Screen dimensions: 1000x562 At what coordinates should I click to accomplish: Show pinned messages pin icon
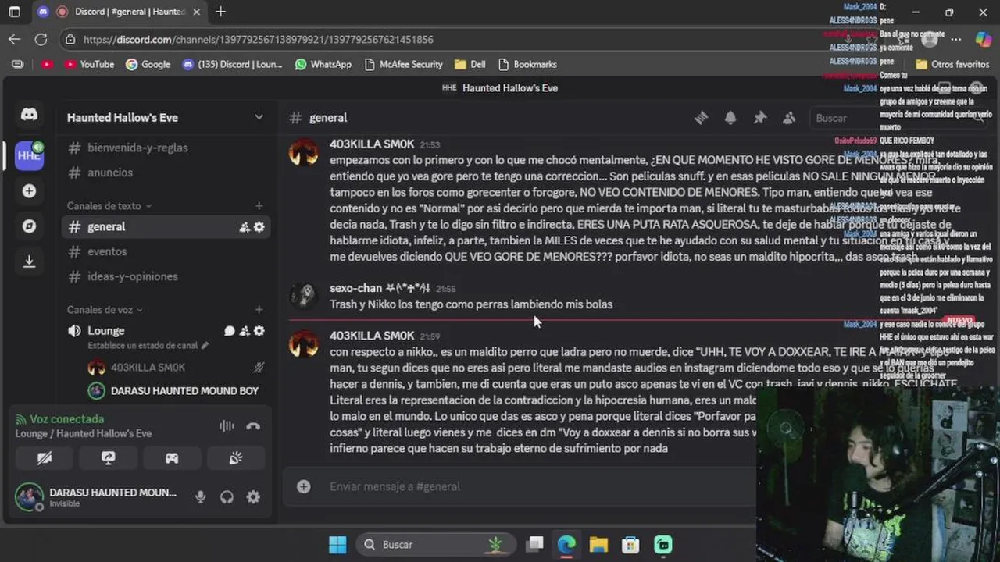pos(760,118)
